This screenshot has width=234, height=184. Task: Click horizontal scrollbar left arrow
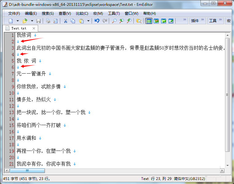pos(7,171)
